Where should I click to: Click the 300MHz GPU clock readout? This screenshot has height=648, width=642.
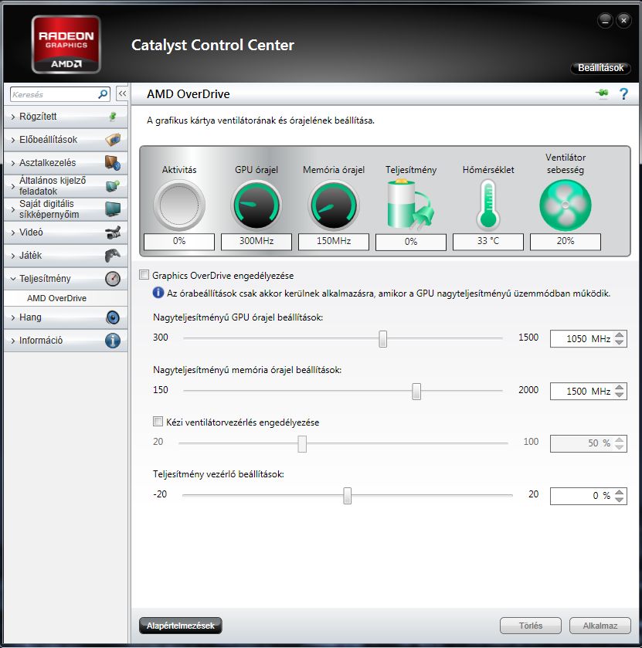coord(256,241)
